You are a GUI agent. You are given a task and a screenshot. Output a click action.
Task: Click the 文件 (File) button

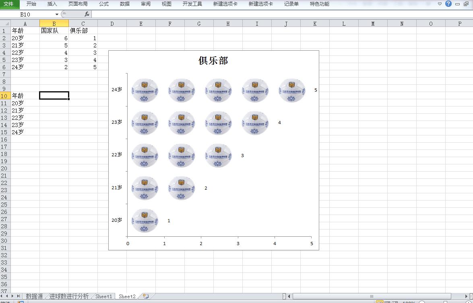click(8, 4)
